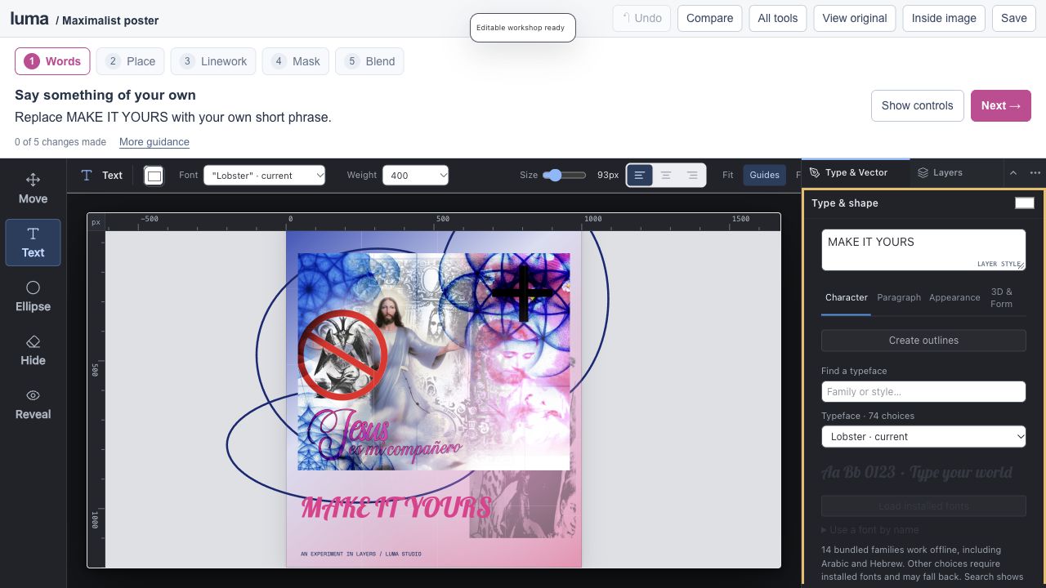Open the Font dropdown showing Lobster
Screen dimensions: 1046x588
click(x=264, y=175)
